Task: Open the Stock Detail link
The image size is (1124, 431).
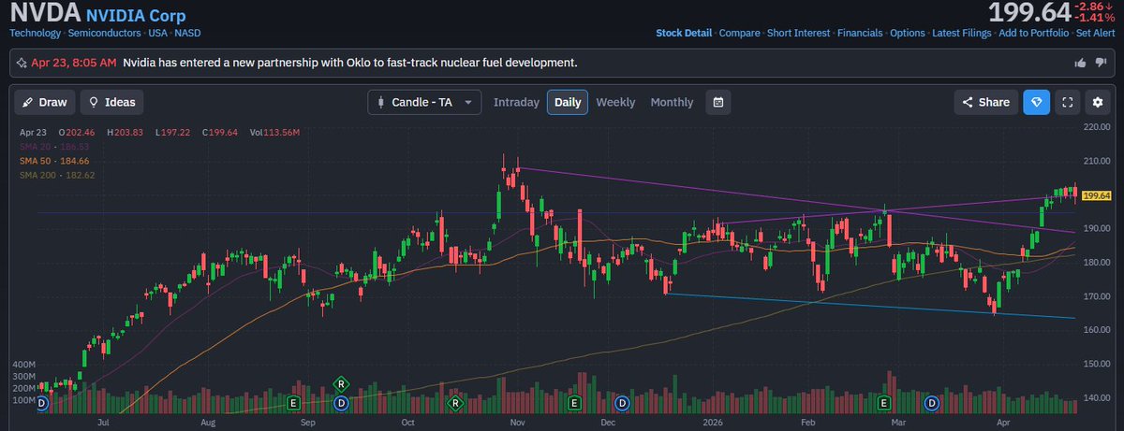Action: [x=684, y=33]
